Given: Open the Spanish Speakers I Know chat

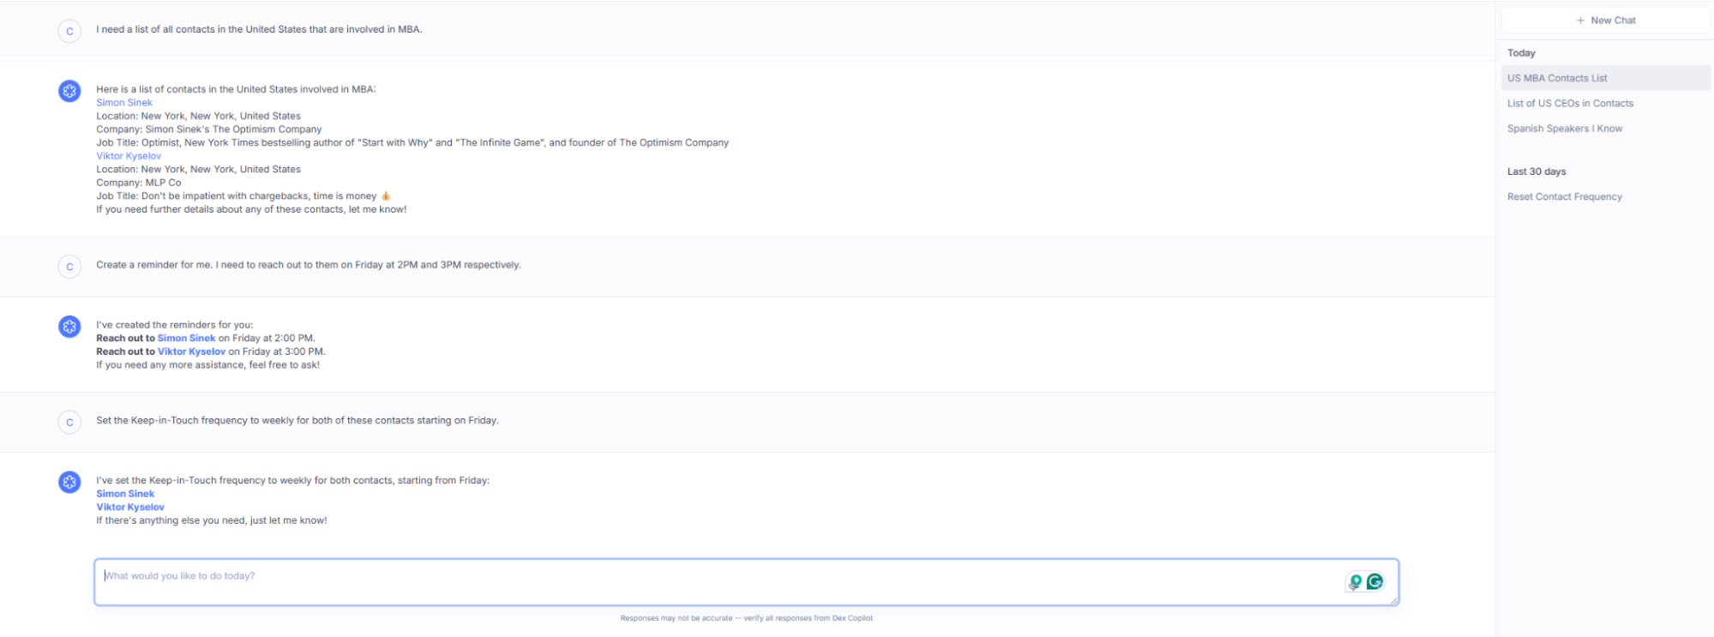Looking at the screenshot, I should [1565, 129].
